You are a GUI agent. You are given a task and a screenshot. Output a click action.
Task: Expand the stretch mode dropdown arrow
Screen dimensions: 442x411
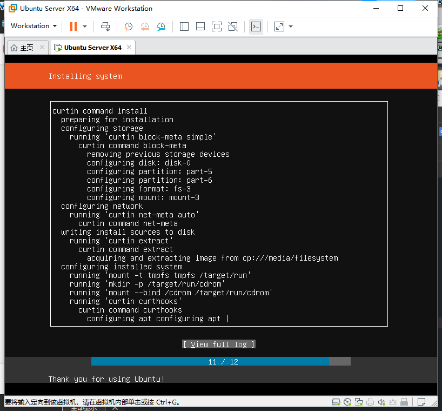click(x=291, y=26)
